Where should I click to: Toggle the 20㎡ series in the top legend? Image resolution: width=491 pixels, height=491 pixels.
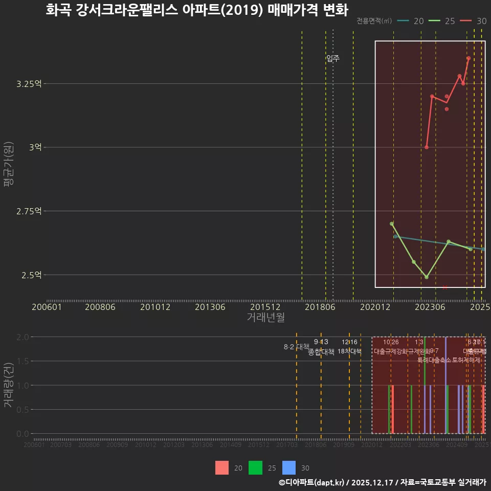[x=418, y=21]
